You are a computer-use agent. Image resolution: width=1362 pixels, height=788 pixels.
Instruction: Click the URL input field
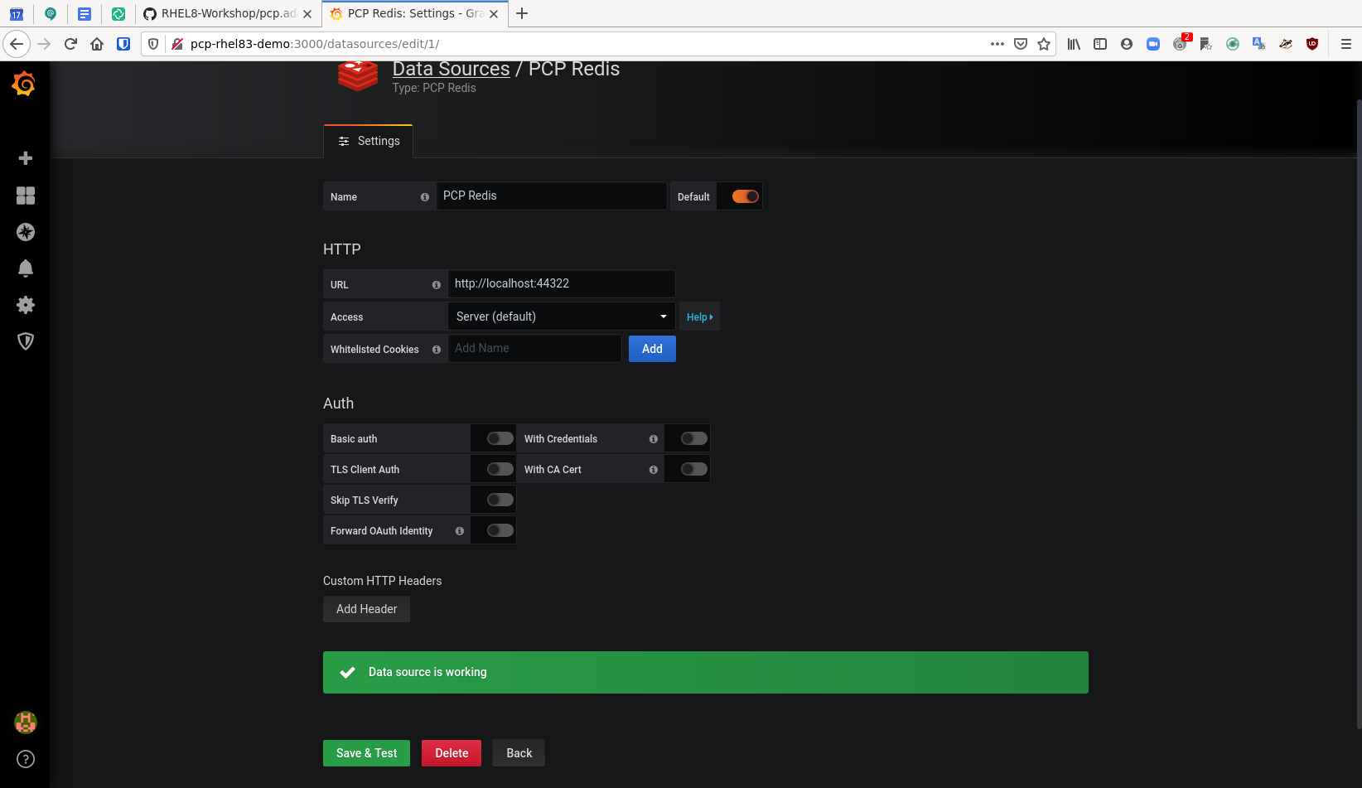(x=561, y=283)
